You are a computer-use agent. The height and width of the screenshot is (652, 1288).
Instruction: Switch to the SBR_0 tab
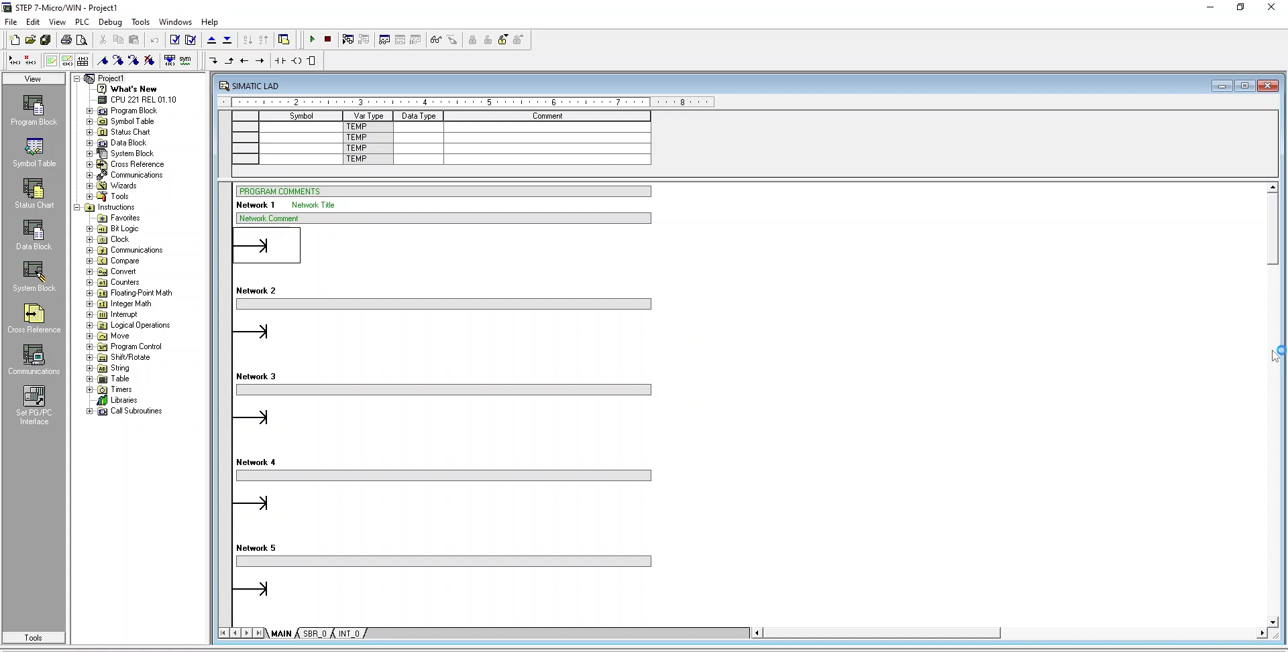point(313,633)
